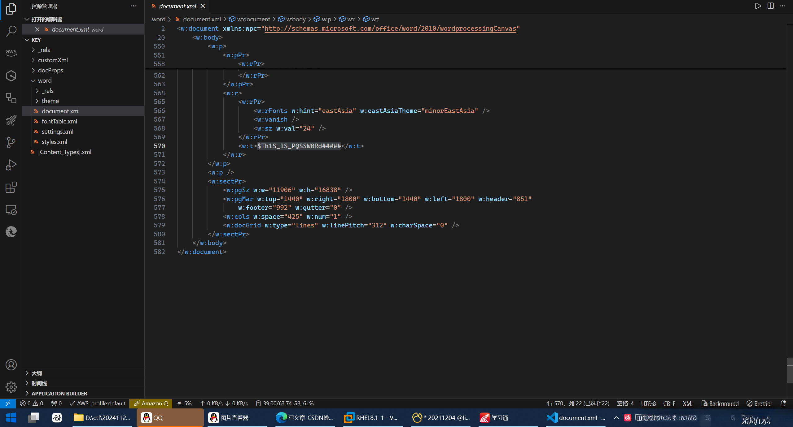Image resolution: width=793 pixels, height=427 pixels.
Task: Open the Extensions view
Action: pos(11,188)
